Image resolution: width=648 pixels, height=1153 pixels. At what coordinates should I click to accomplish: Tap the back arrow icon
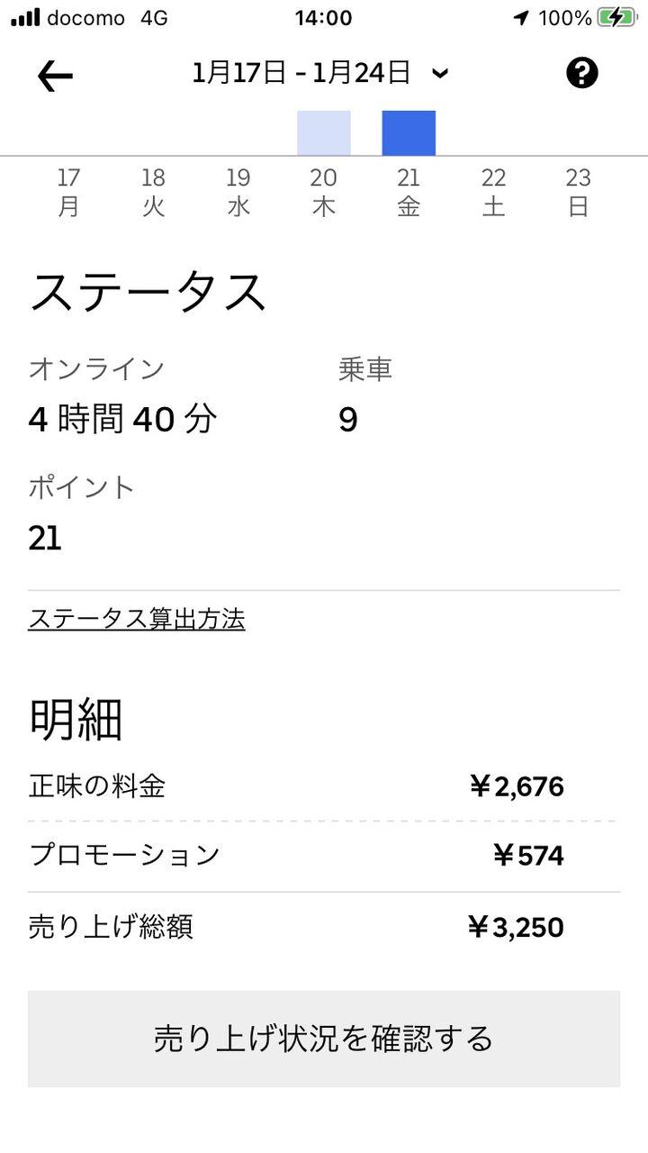click(x=55, y=77)
